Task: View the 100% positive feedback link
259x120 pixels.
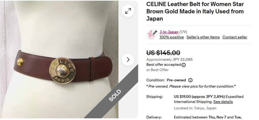Action: [172, 37]
